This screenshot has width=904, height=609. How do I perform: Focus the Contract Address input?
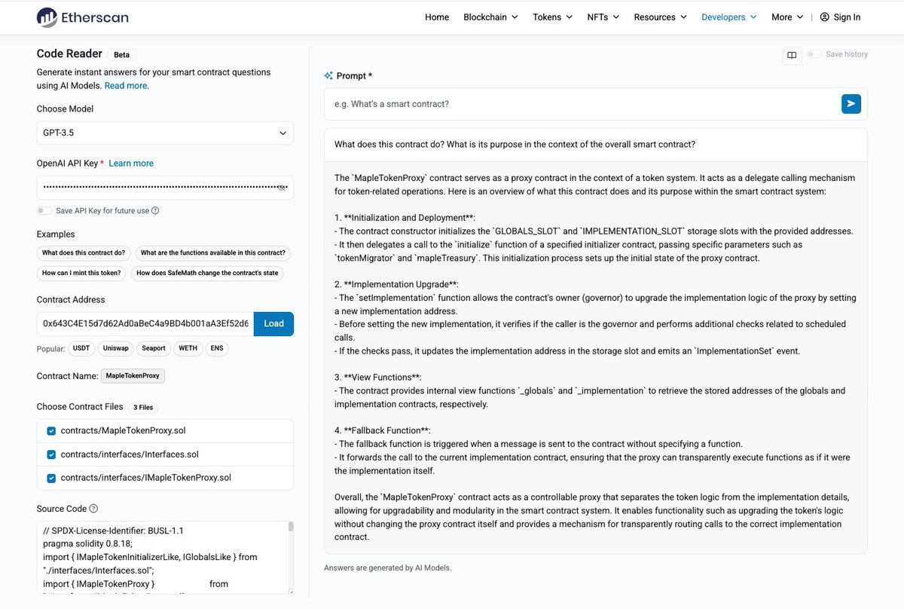[x=145, y=323]
